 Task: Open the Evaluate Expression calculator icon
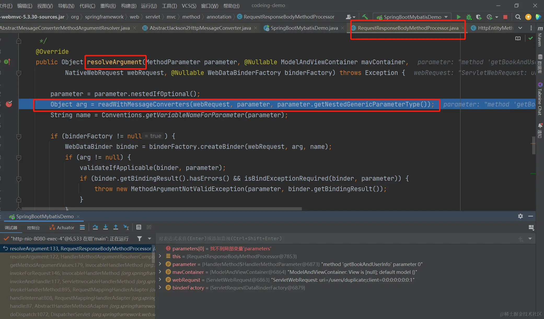coord(139,227)
